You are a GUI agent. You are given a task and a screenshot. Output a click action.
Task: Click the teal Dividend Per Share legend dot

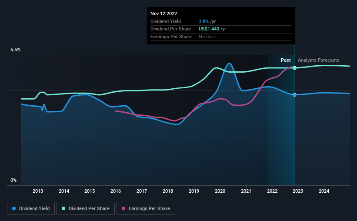coord(63,208)
